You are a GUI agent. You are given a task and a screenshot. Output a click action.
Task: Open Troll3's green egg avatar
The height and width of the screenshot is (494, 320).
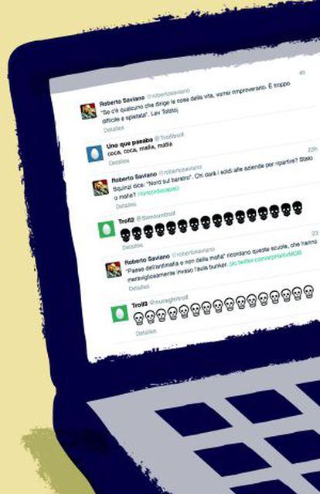[x=121, y=313]
